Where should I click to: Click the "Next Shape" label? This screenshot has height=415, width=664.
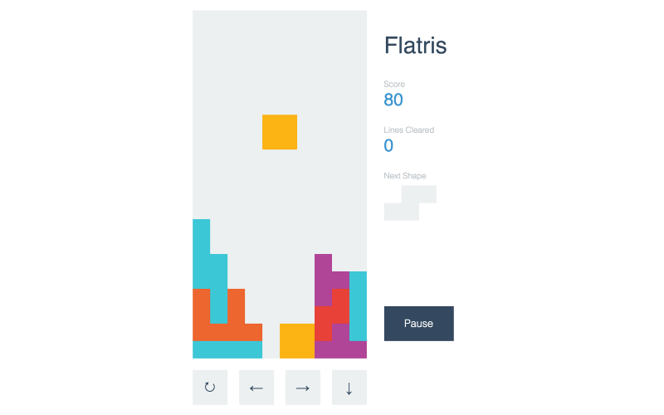pos(405,176)
